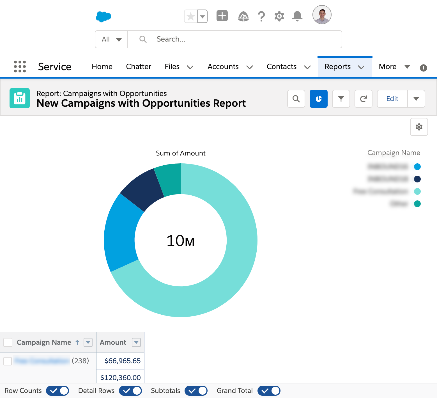Click the Edit report button

click(x=392, y=99)
